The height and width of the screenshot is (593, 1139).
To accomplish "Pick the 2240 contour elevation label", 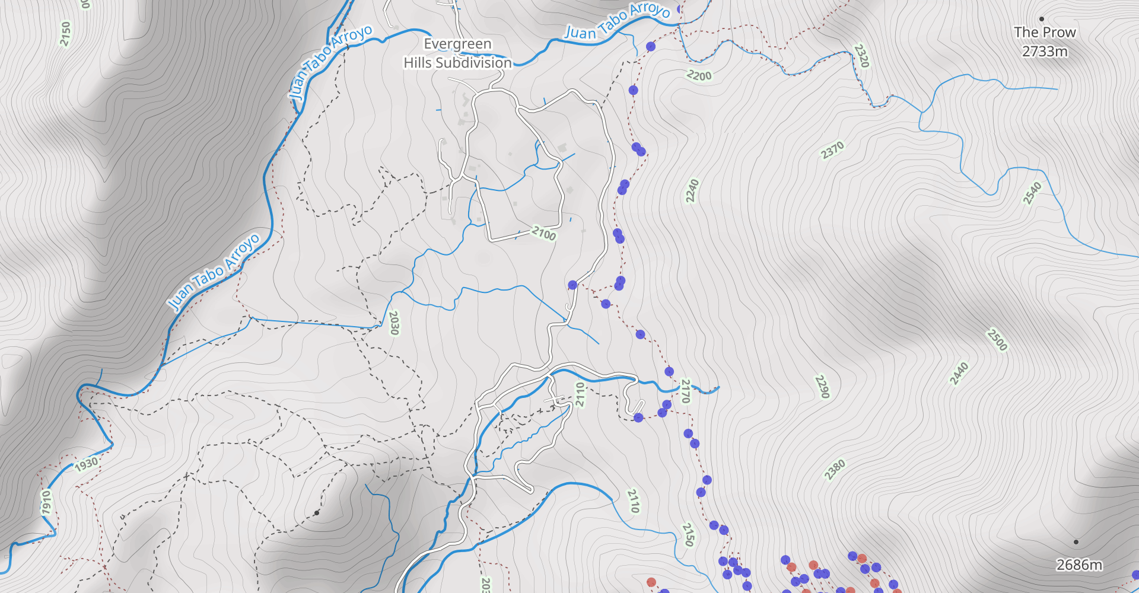I will point(692,191).
